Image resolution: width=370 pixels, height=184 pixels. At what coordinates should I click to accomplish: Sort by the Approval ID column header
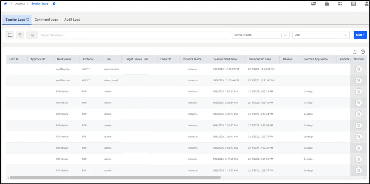coord(41,59)
